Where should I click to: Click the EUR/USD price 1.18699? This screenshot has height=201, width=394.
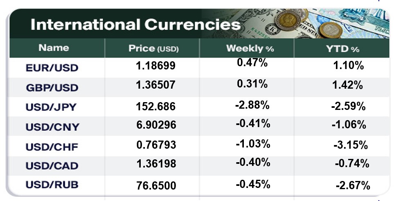tap(155, 65)
